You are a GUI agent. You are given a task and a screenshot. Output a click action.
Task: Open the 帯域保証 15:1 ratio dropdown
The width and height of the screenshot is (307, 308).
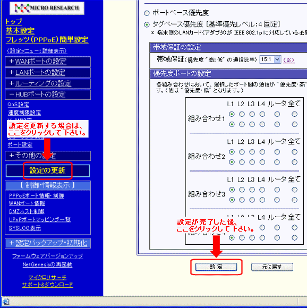tap(270, 59)
